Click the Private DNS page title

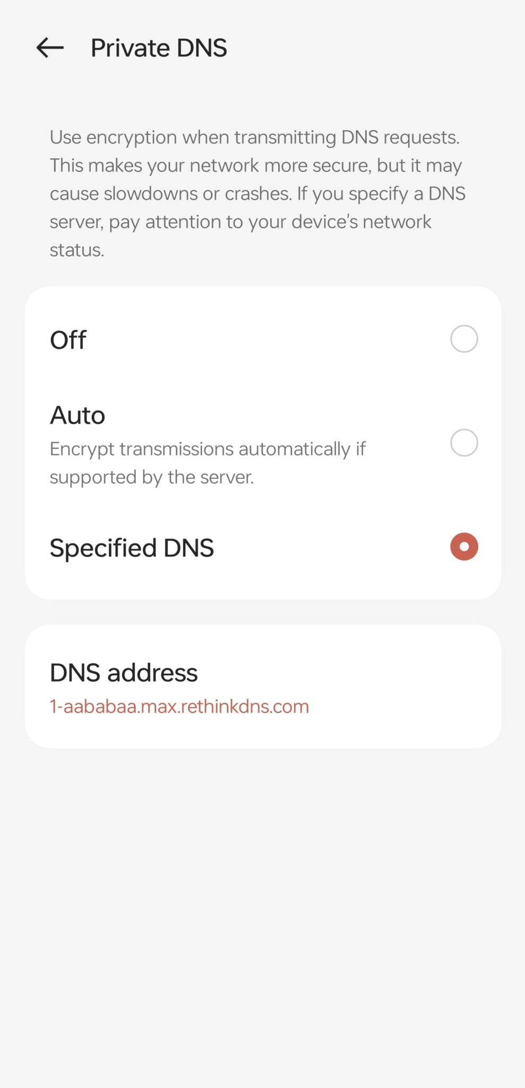[x=158, y=48]
